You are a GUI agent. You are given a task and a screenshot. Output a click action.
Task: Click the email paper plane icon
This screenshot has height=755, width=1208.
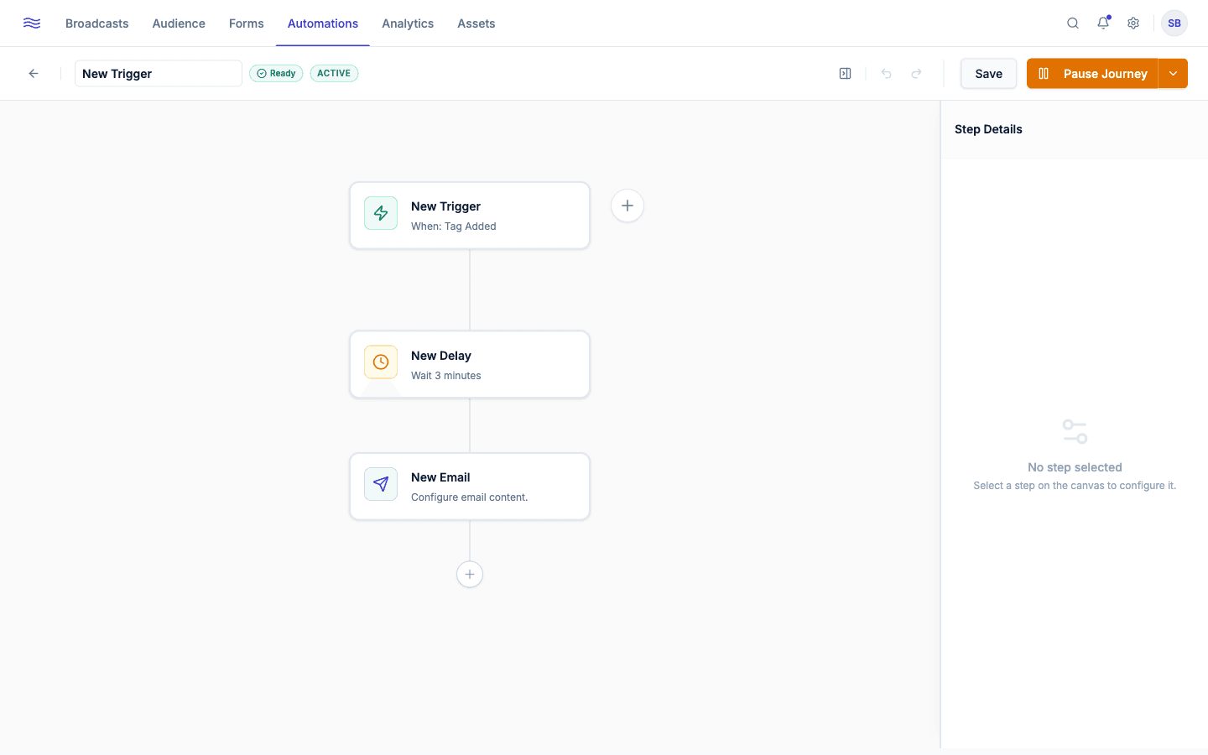click(x=381, y=484)
